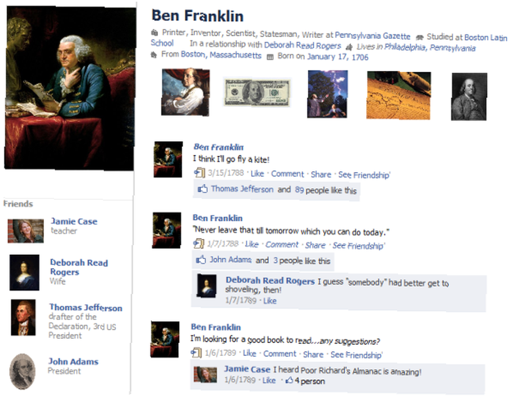Click the calendar icon before Born on
Image resolution: width=513 pixels, height=402 pixels.
pos(270,57)
